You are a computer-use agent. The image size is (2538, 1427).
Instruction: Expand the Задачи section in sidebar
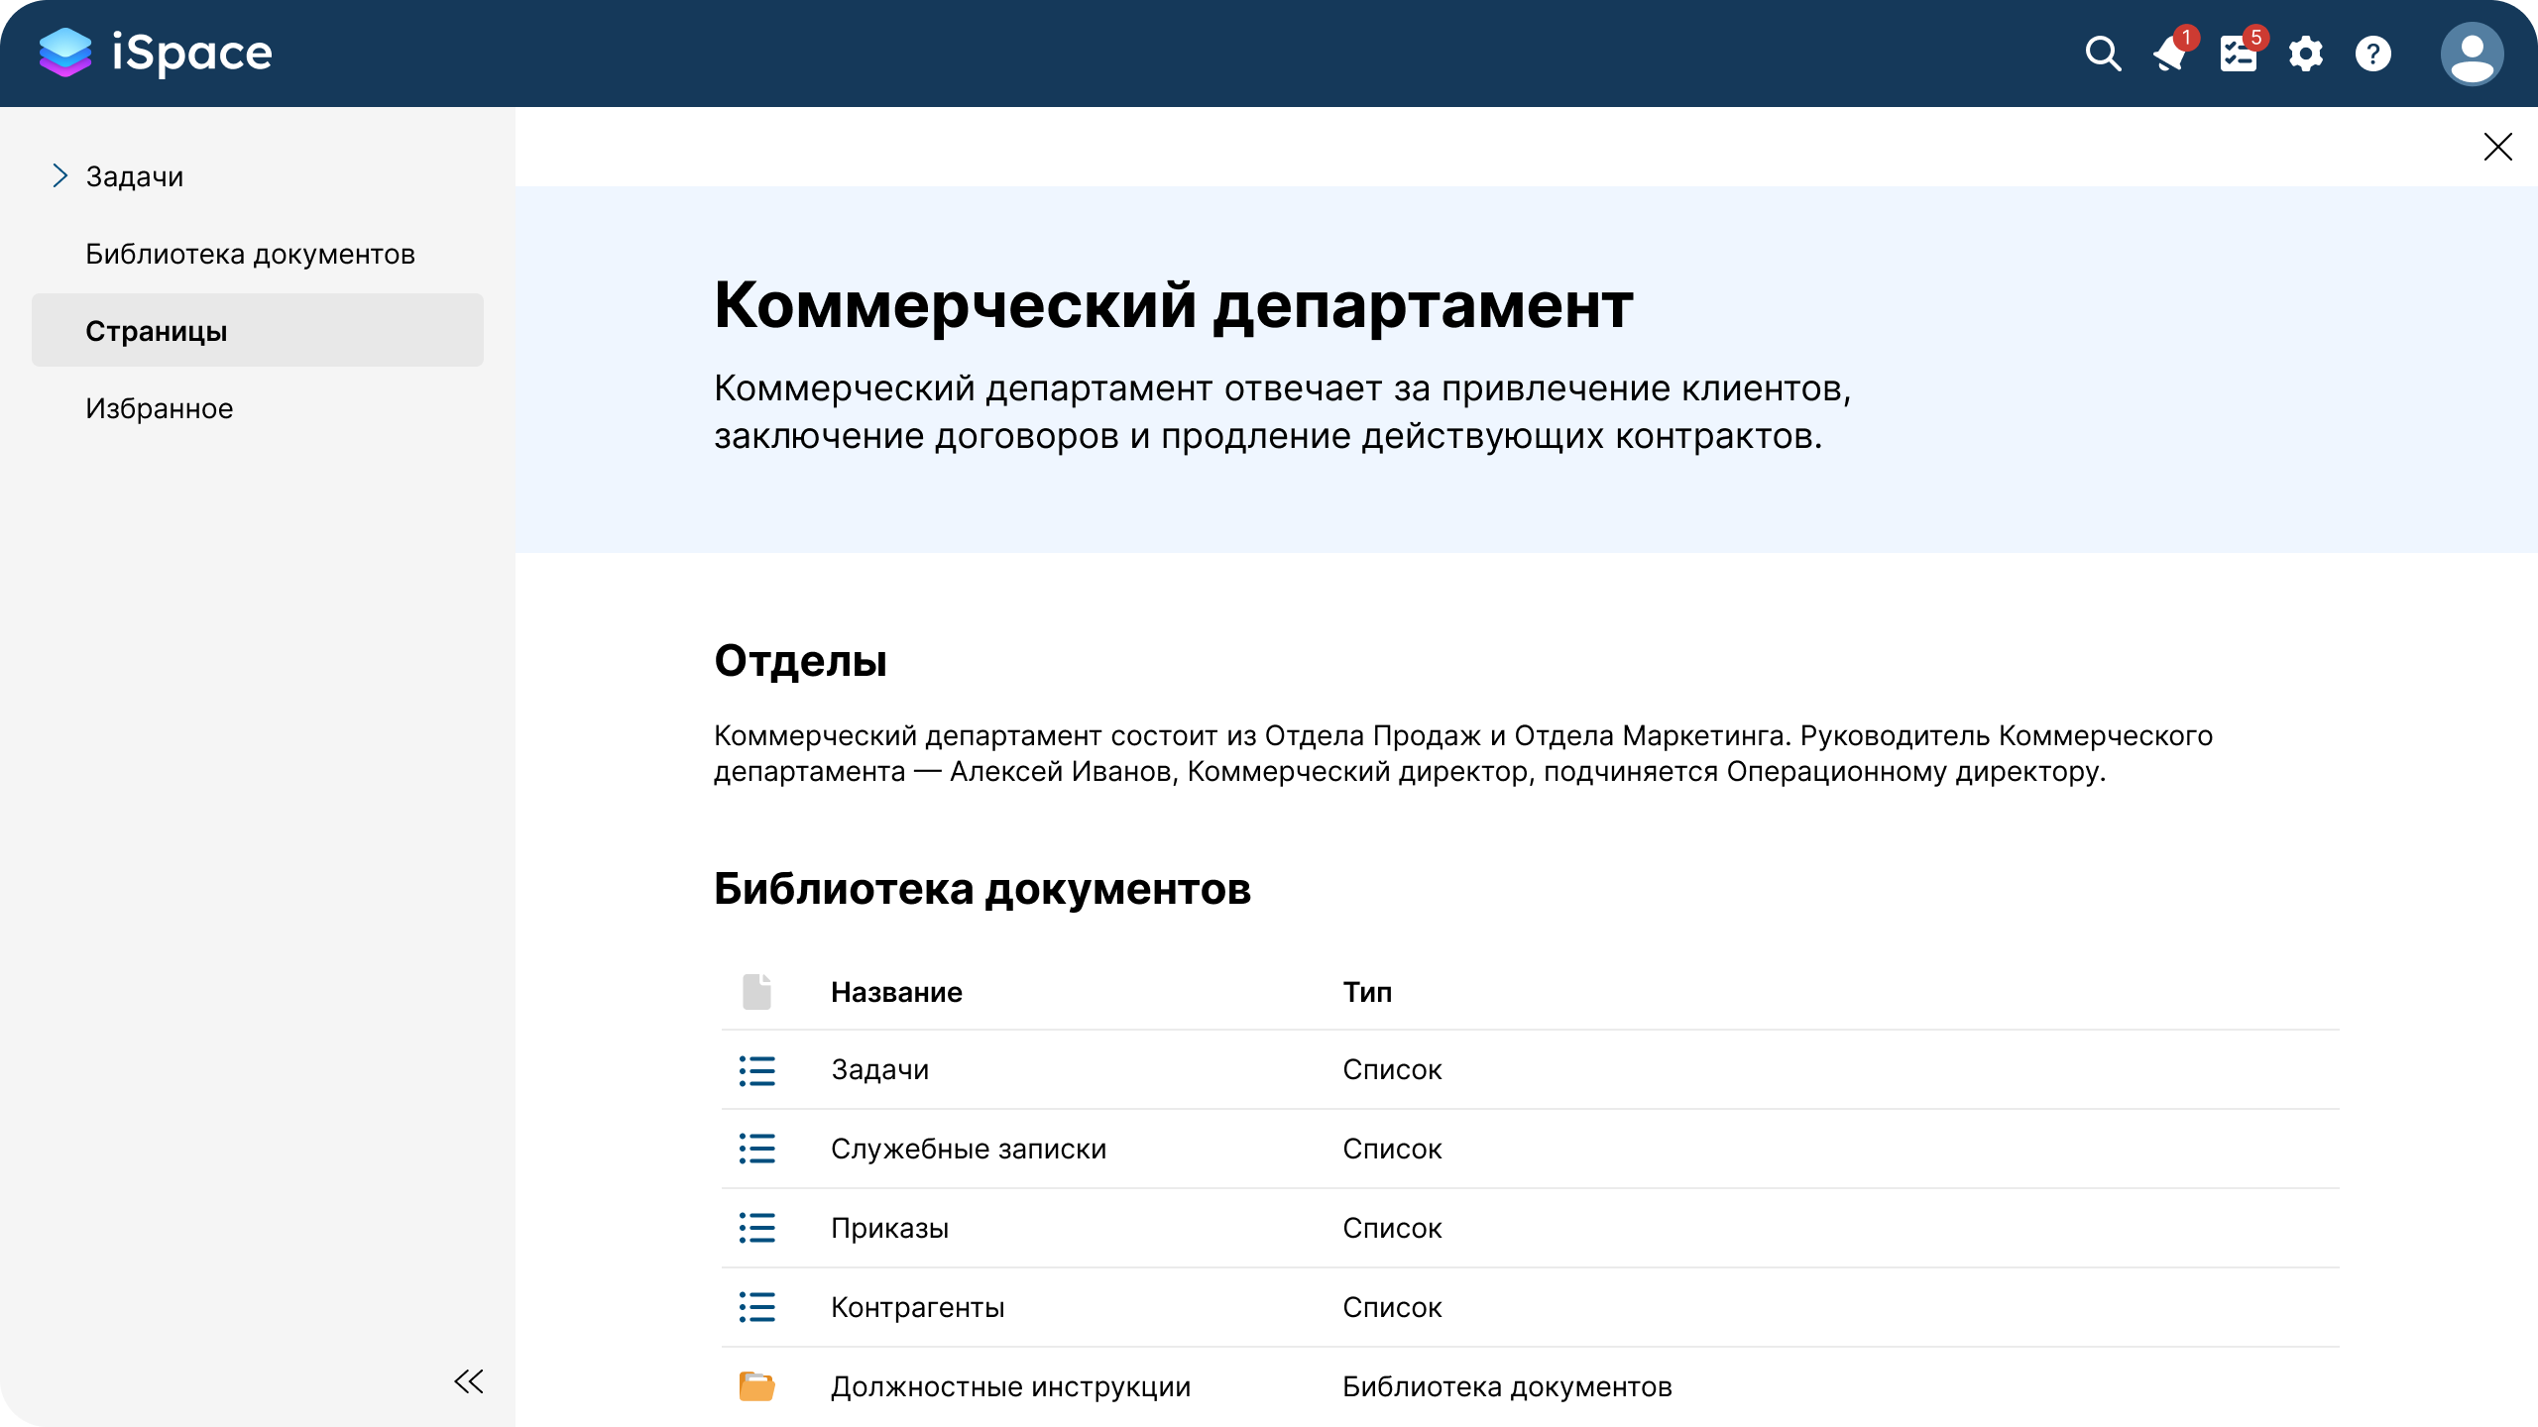(x=60, y=175)
